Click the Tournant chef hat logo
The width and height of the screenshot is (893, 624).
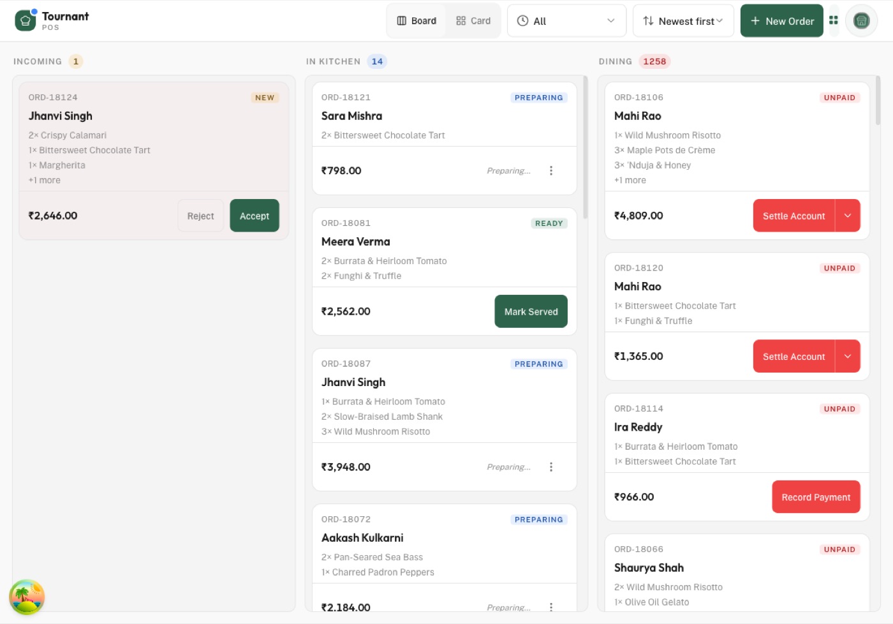click(x=26, y=20)
